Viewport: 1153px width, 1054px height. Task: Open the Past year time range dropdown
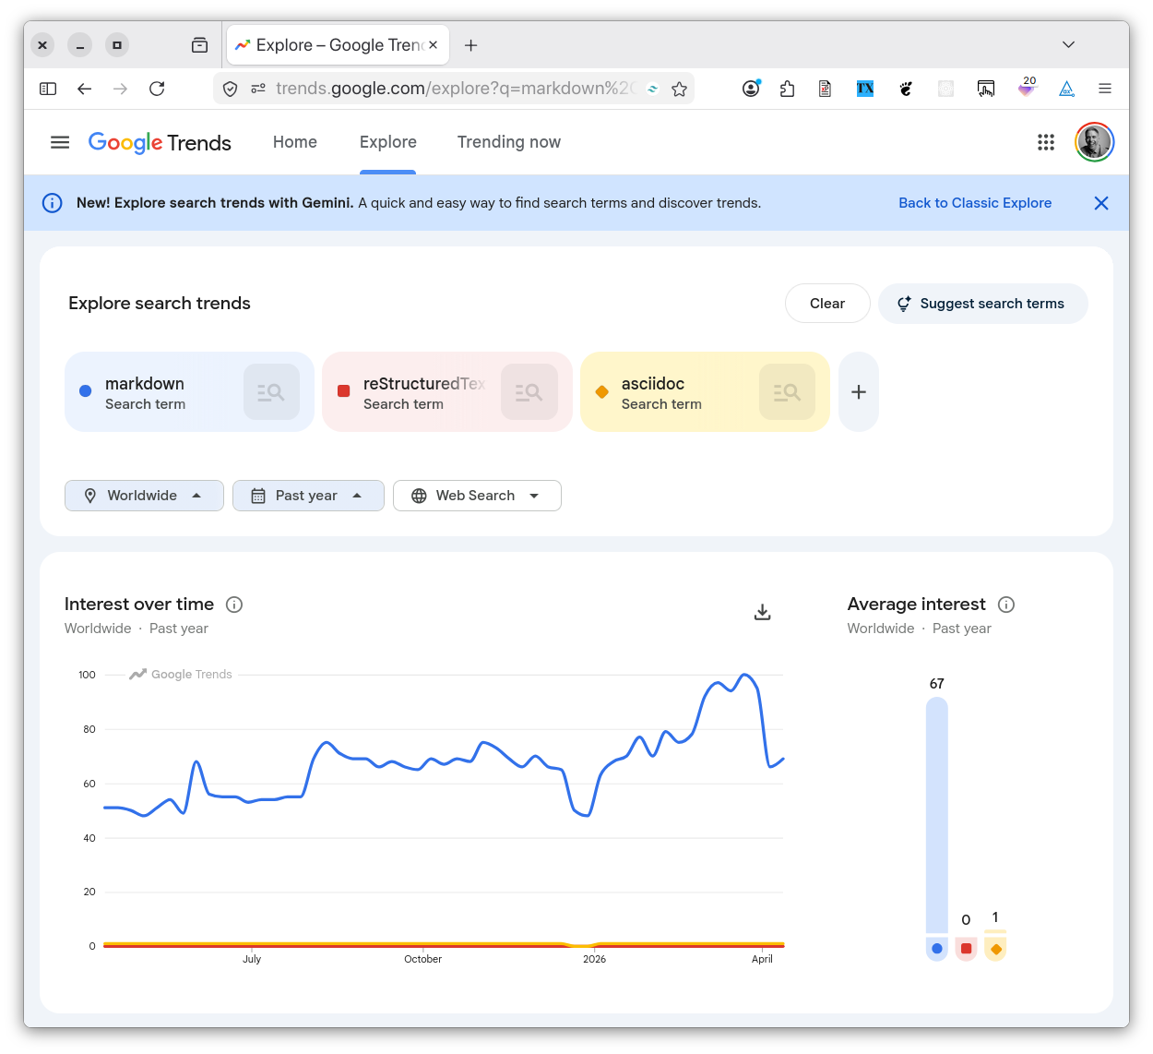click(x=308, y=496)
